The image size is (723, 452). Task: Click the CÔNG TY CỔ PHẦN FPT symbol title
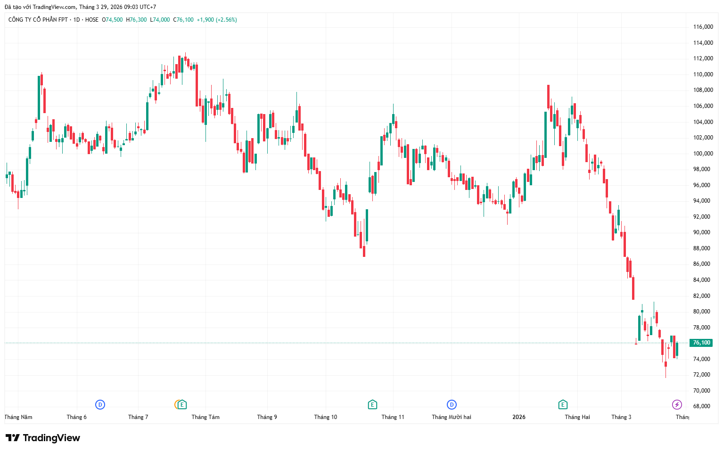point(38,20)
